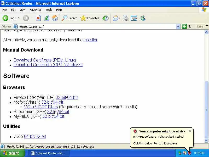Open the Edit menu

[x=13, y=10]
